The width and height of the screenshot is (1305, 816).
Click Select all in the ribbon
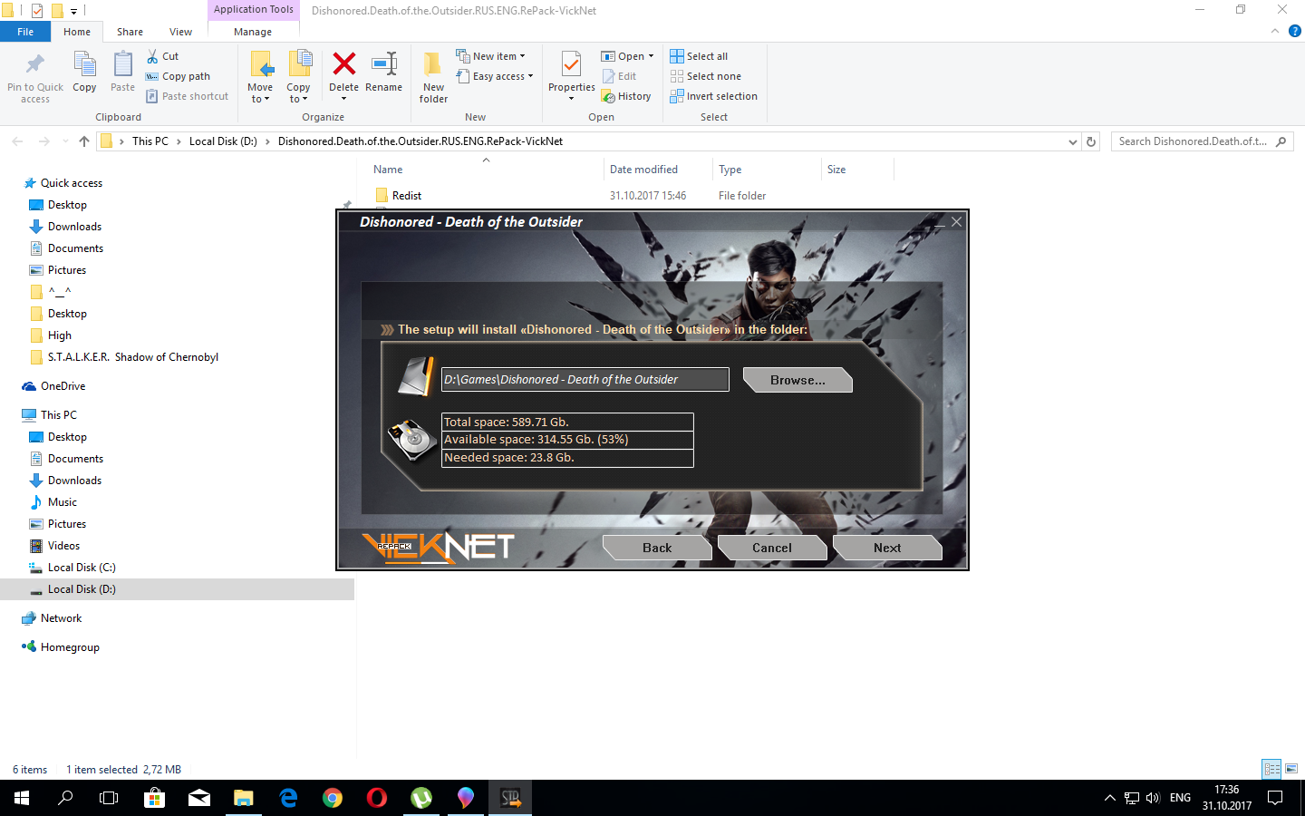tap(699, 56)
